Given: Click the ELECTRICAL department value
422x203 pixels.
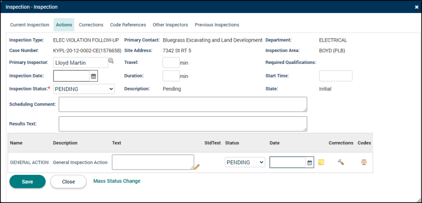Looking at the screenshot, I should point(333,40).
